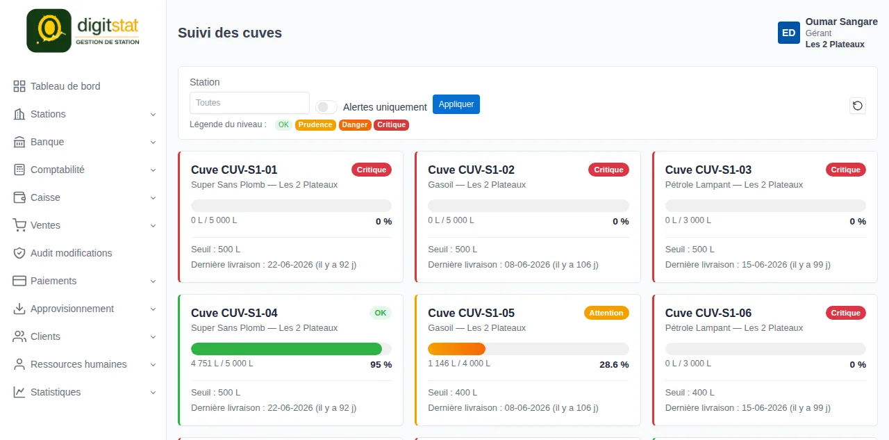Screen dimensions: 889x440
Task: Click the Appliquer button
Action: coord(456,104)
